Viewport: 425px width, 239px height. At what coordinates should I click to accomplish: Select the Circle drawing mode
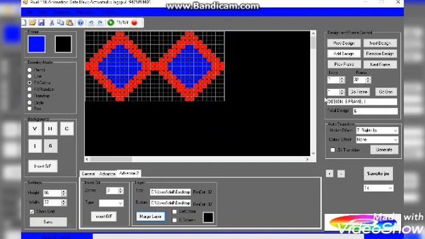[29, 103]
